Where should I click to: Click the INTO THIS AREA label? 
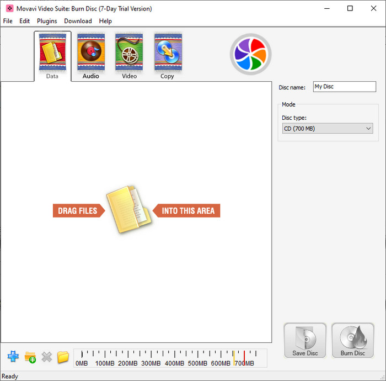point(186,211)
